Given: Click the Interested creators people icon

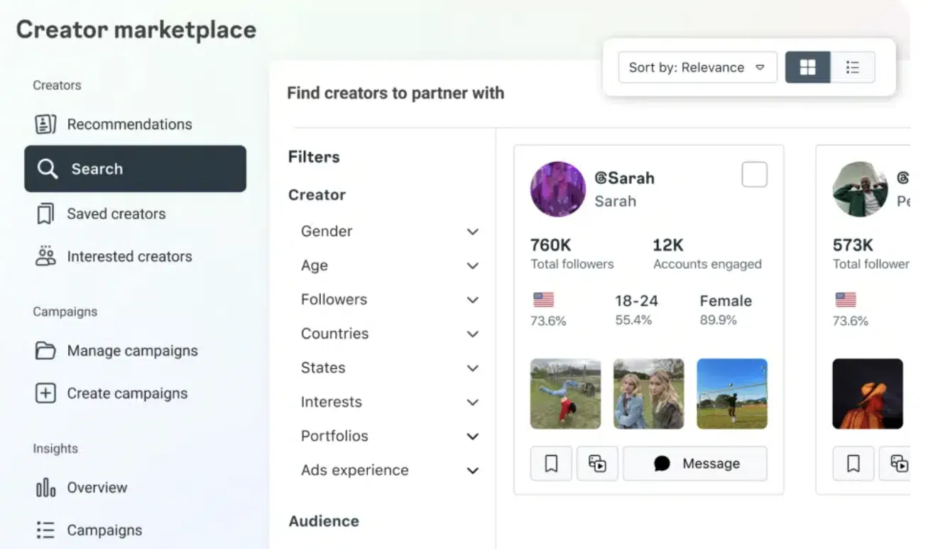Looking at the screenshot, I should point(45,256).
